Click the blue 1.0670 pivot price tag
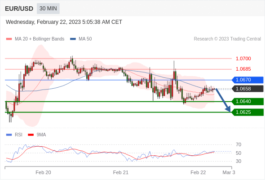 (247, 80)
